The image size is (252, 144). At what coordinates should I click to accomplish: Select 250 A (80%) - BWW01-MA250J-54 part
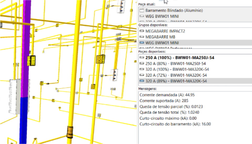[176, 64]
